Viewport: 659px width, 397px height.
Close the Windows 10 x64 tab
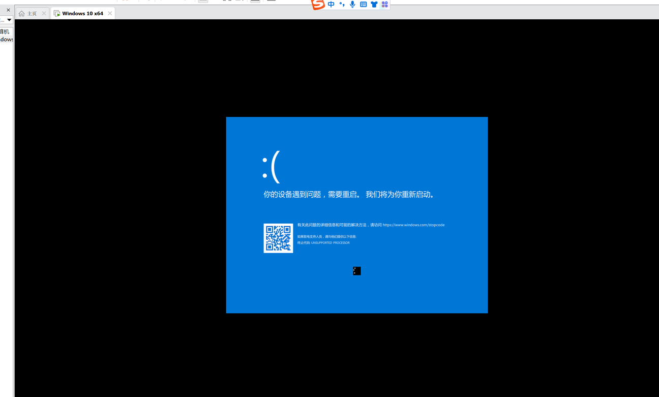pos(109,13)
